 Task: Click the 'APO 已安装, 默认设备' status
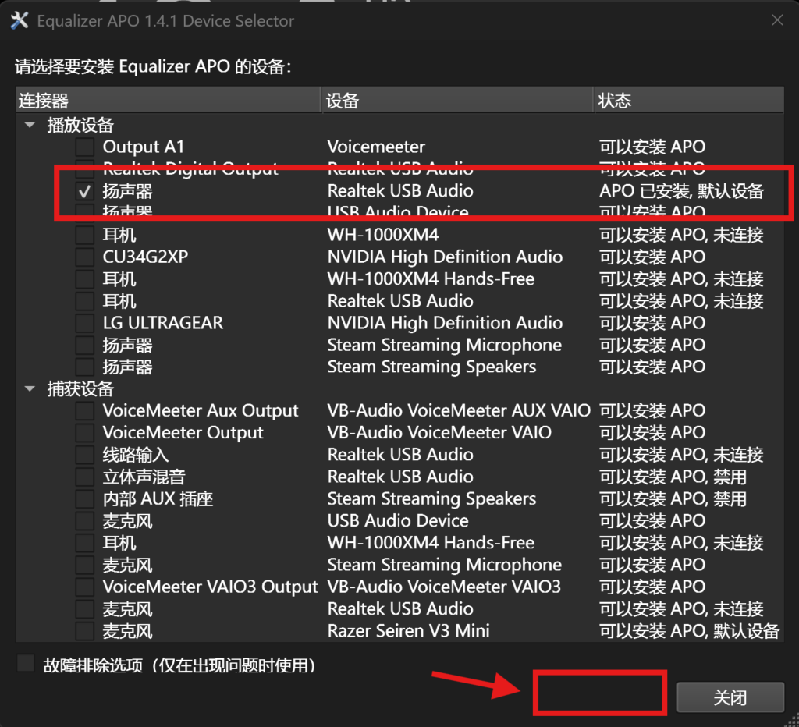[681, 191]
